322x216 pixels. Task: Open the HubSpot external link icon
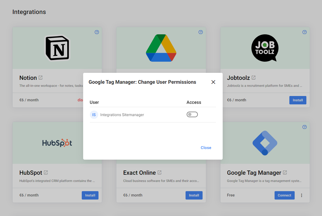46,172
